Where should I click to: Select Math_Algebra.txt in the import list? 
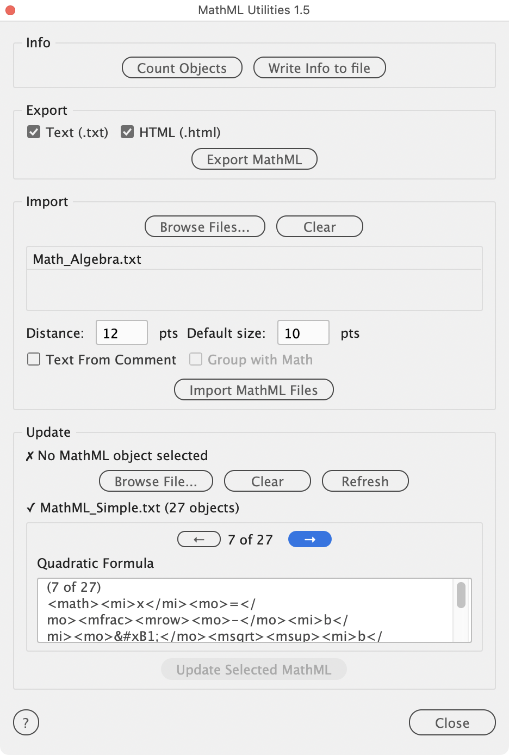[88, 259]
